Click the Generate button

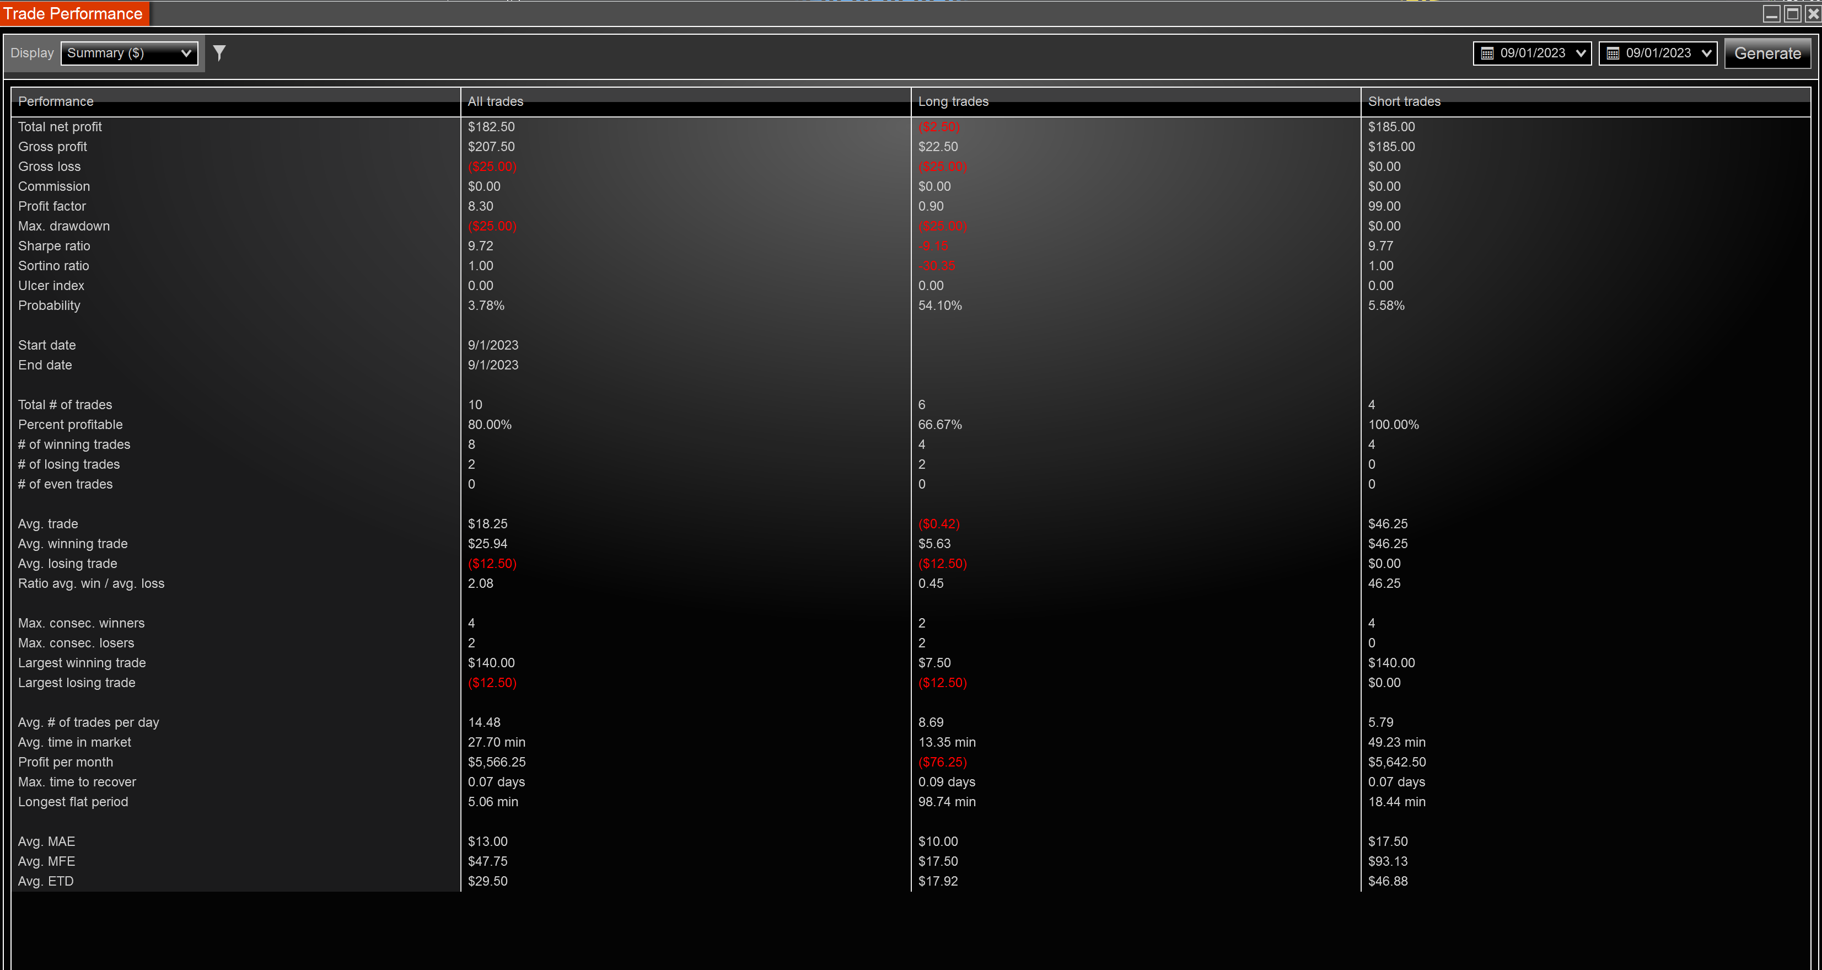pyautogui.click(x=1767, y=54)
